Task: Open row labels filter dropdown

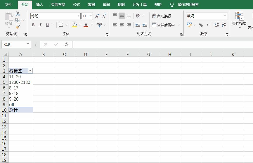Action: [x=30, y=71]
